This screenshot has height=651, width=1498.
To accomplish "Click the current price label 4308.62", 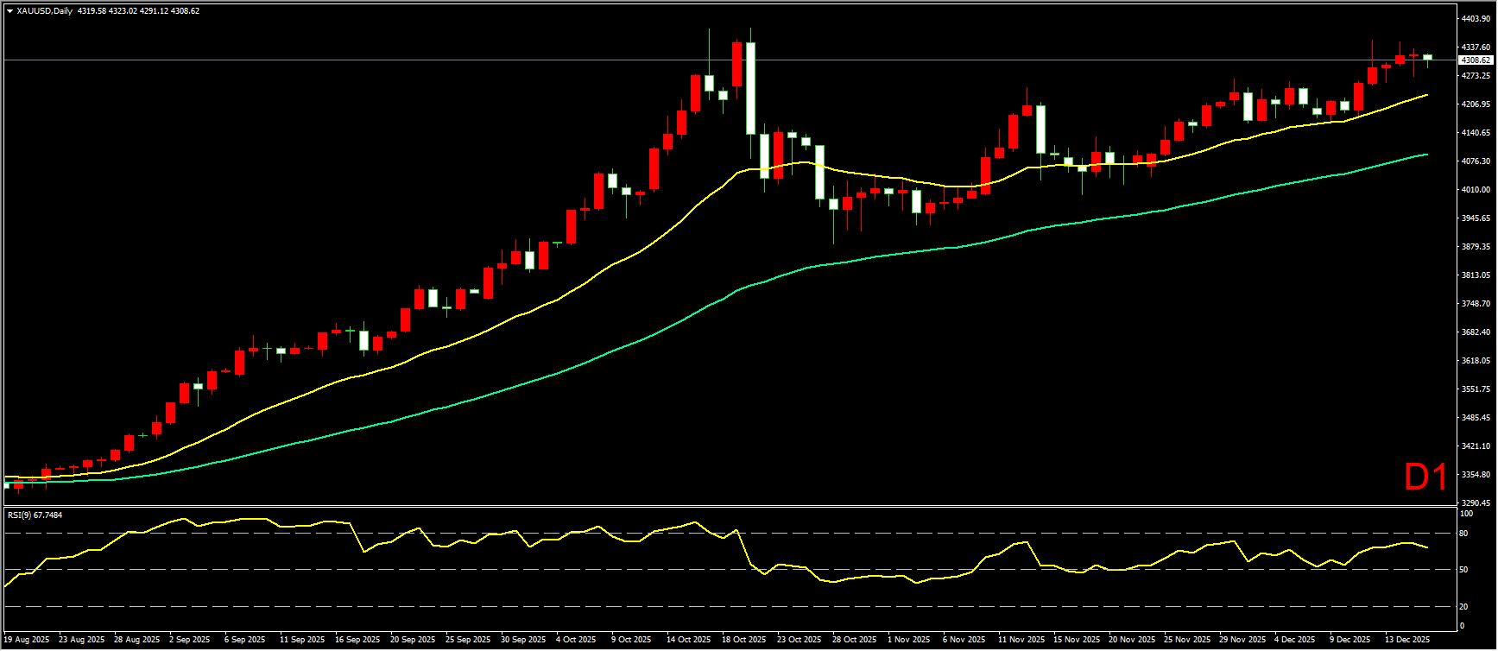I will click(1474, 60).
